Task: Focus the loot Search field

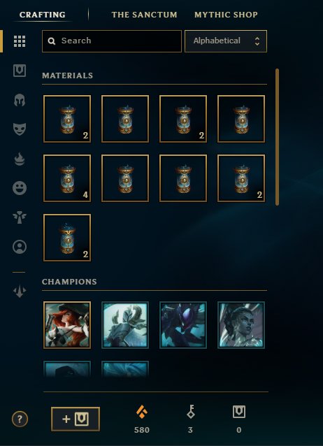Action: [x=112, y=41]
